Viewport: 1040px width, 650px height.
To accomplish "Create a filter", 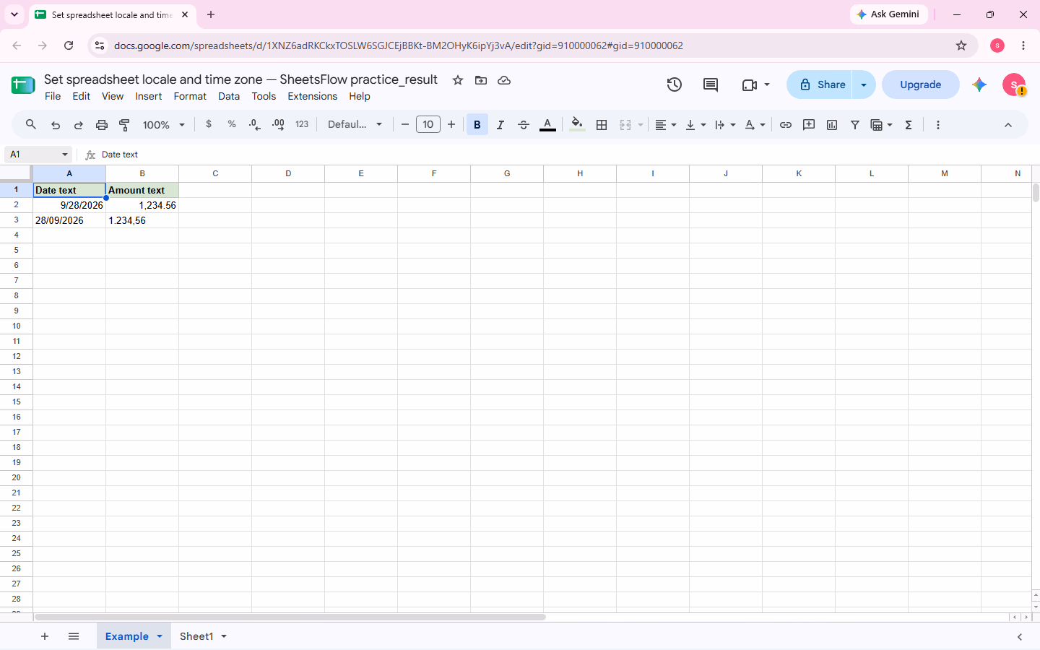I will pyautogui.click(x=855, y=125).
